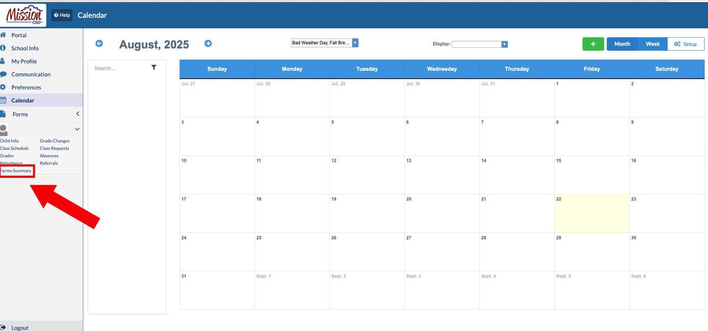Viewport: 708px width, 331px height.
Task: Open the Grade Changes link
Action: (x=54, y=141)
